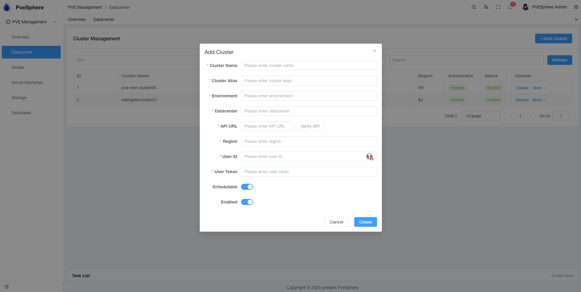Viewport: 581px width, 292px height.
Task: Click the PveSphere logo icon
Action: coord(7,7)
